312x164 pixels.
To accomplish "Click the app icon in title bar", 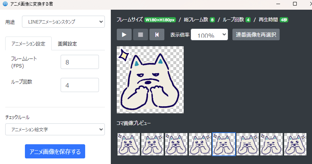I will tap(5, 4).
